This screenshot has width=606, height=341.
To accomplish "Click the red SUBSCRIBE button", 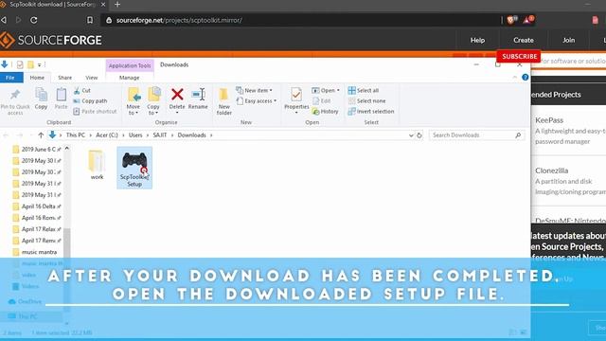I will tap(519, 57).
